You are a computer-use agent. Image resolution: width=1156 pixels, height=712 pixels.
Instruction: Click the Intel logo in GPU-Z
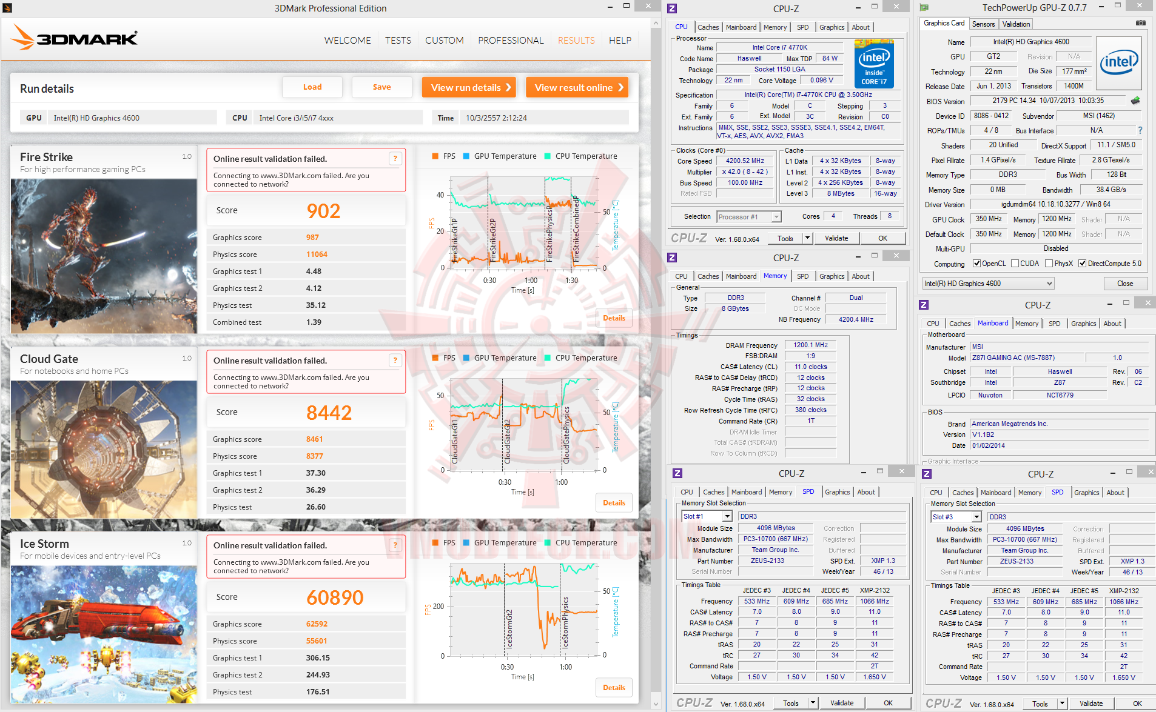pyautogui.click(x=1119, y=62)
